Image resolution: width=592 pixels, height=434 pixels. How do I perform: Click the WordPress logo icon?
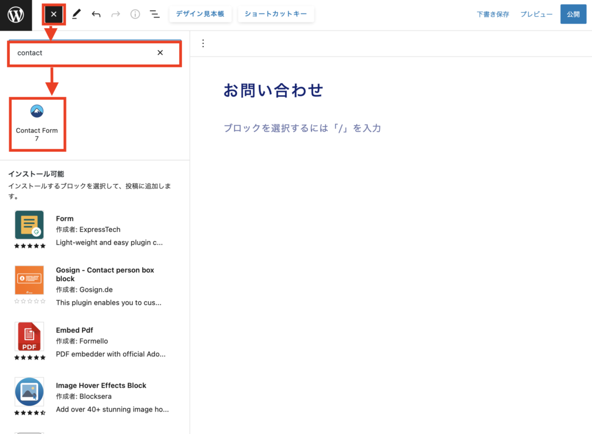[16, 15]
